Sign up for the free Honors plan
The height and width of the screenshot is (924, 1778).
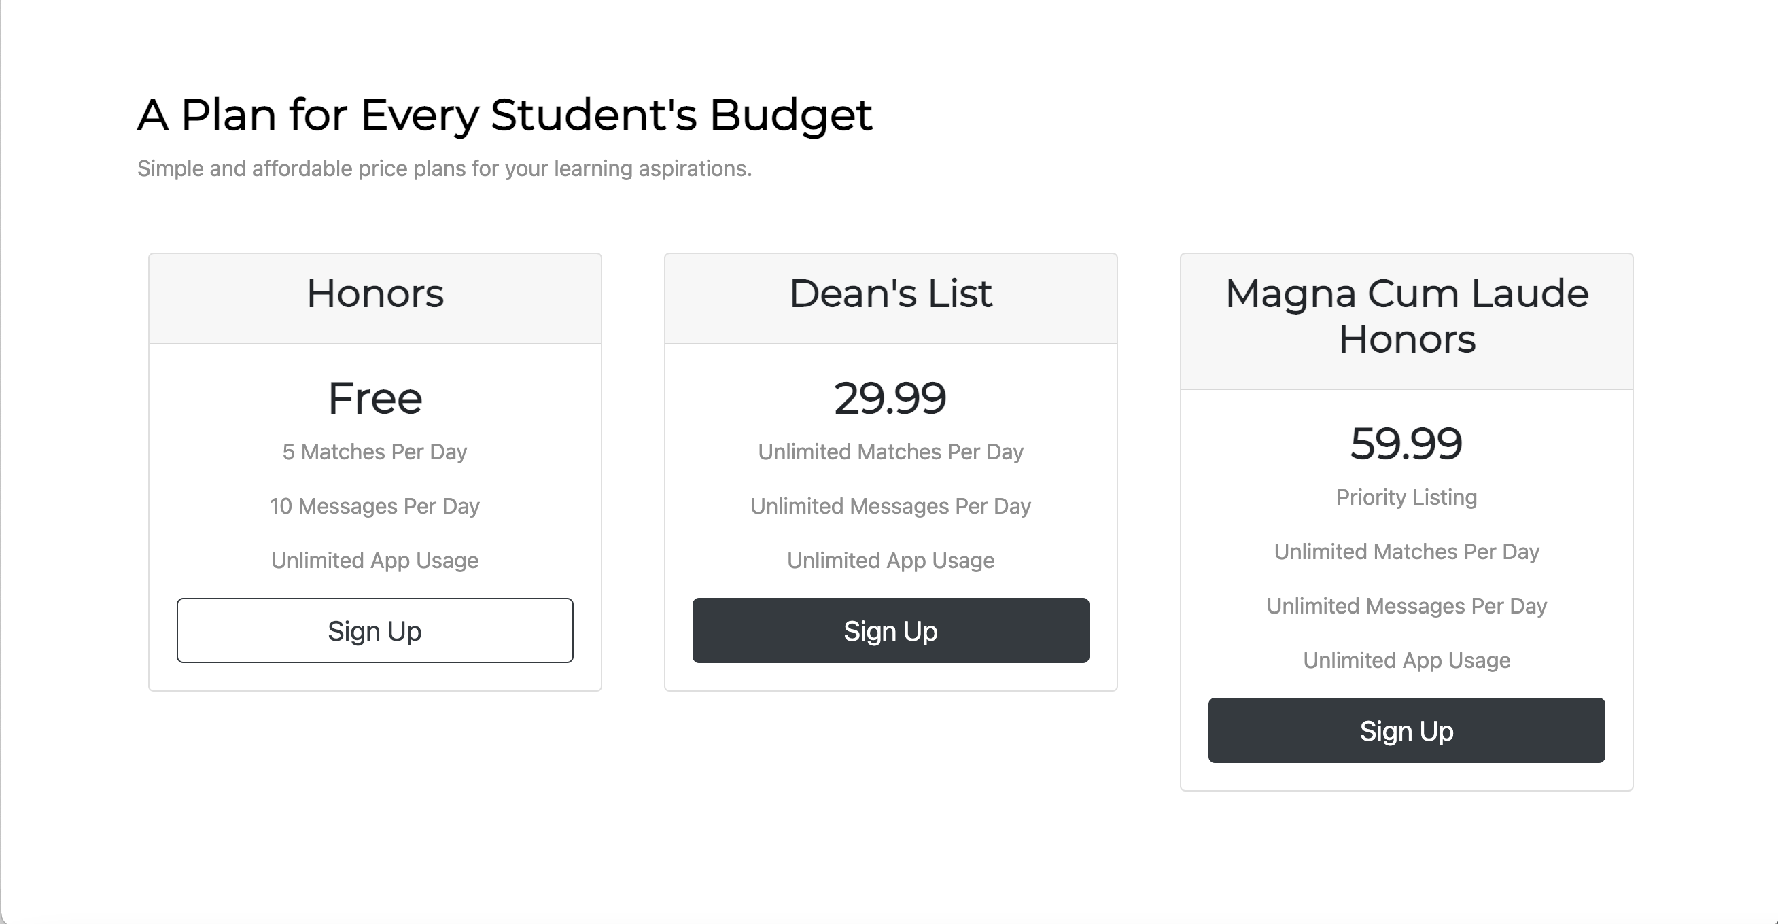pos(374,630)
